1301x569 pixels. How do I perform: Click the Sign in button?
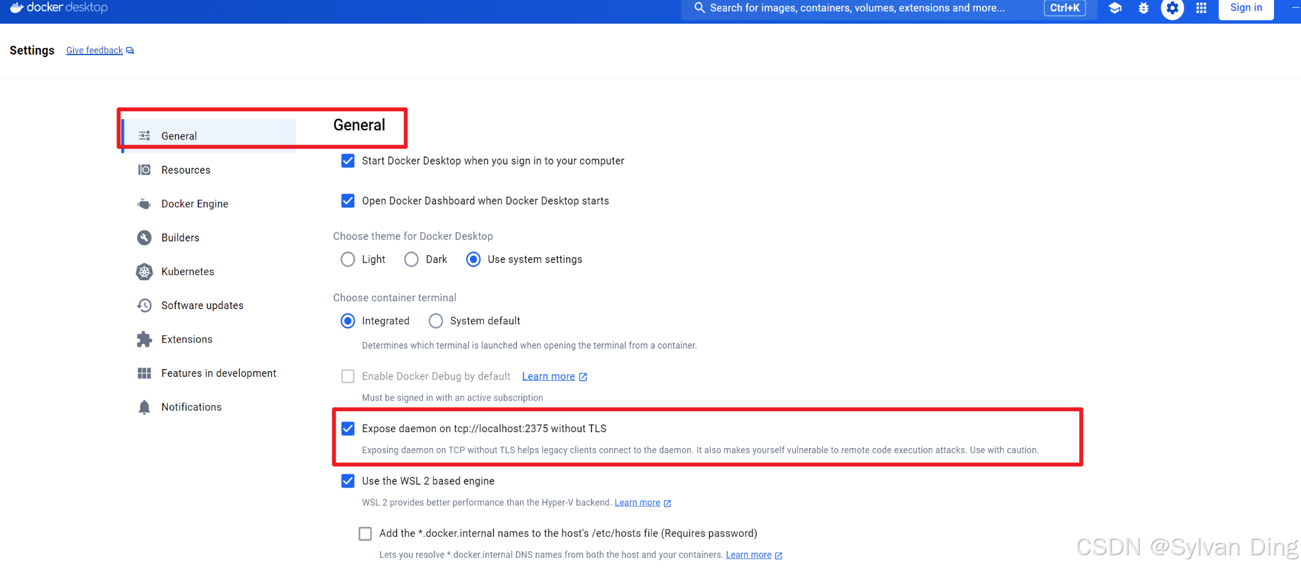[1246, 8]
